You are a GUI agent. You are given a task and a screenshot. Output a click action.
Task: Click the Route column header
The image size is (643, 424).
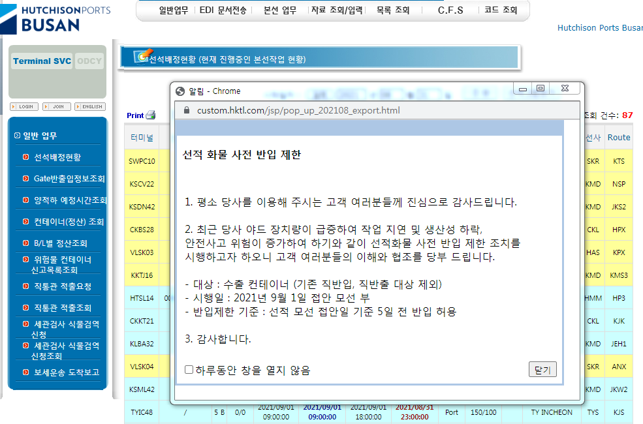point(619,137)
